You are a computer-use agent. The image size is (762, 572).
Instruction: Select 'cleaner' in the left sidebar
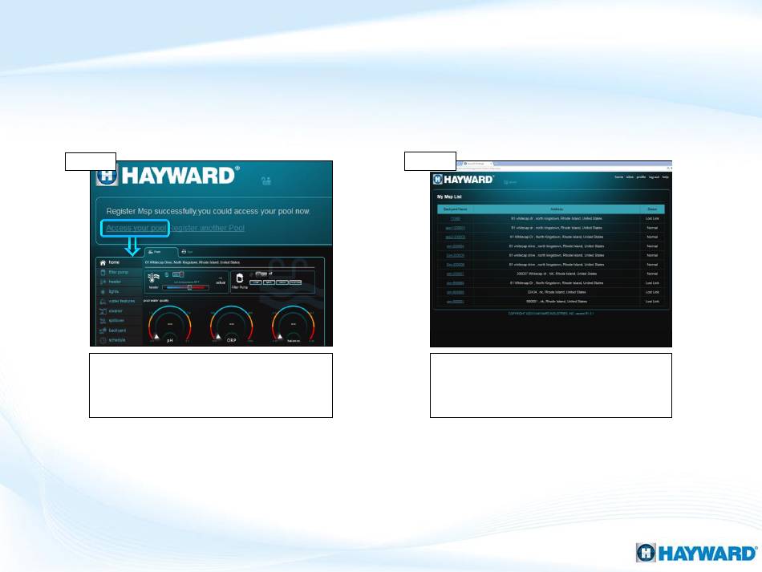116,311
